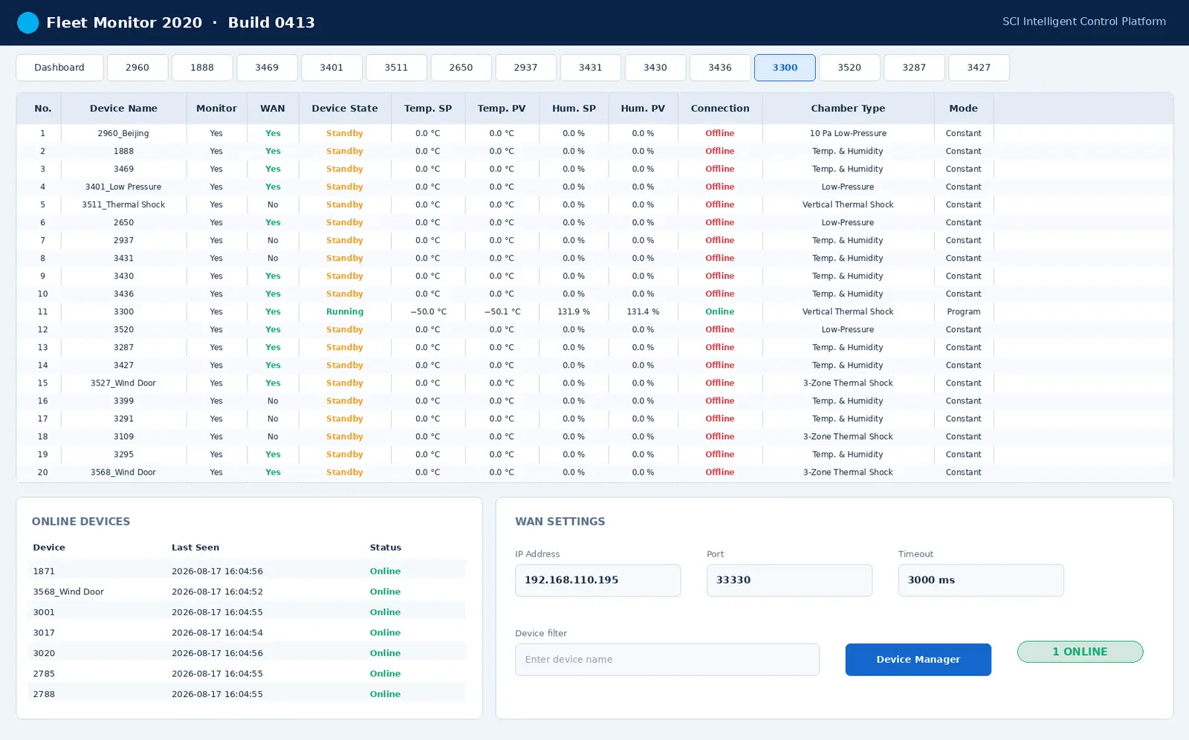This screenshot has width=1189, height=740.
Task: Switch to tab 3401
Action: (x=331, y=68)
